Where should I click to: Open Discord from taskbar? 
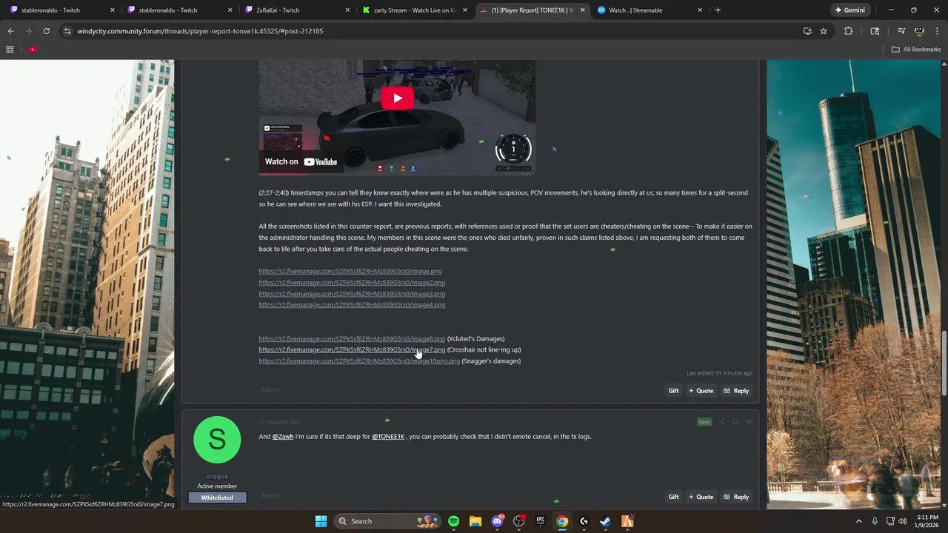497,521
